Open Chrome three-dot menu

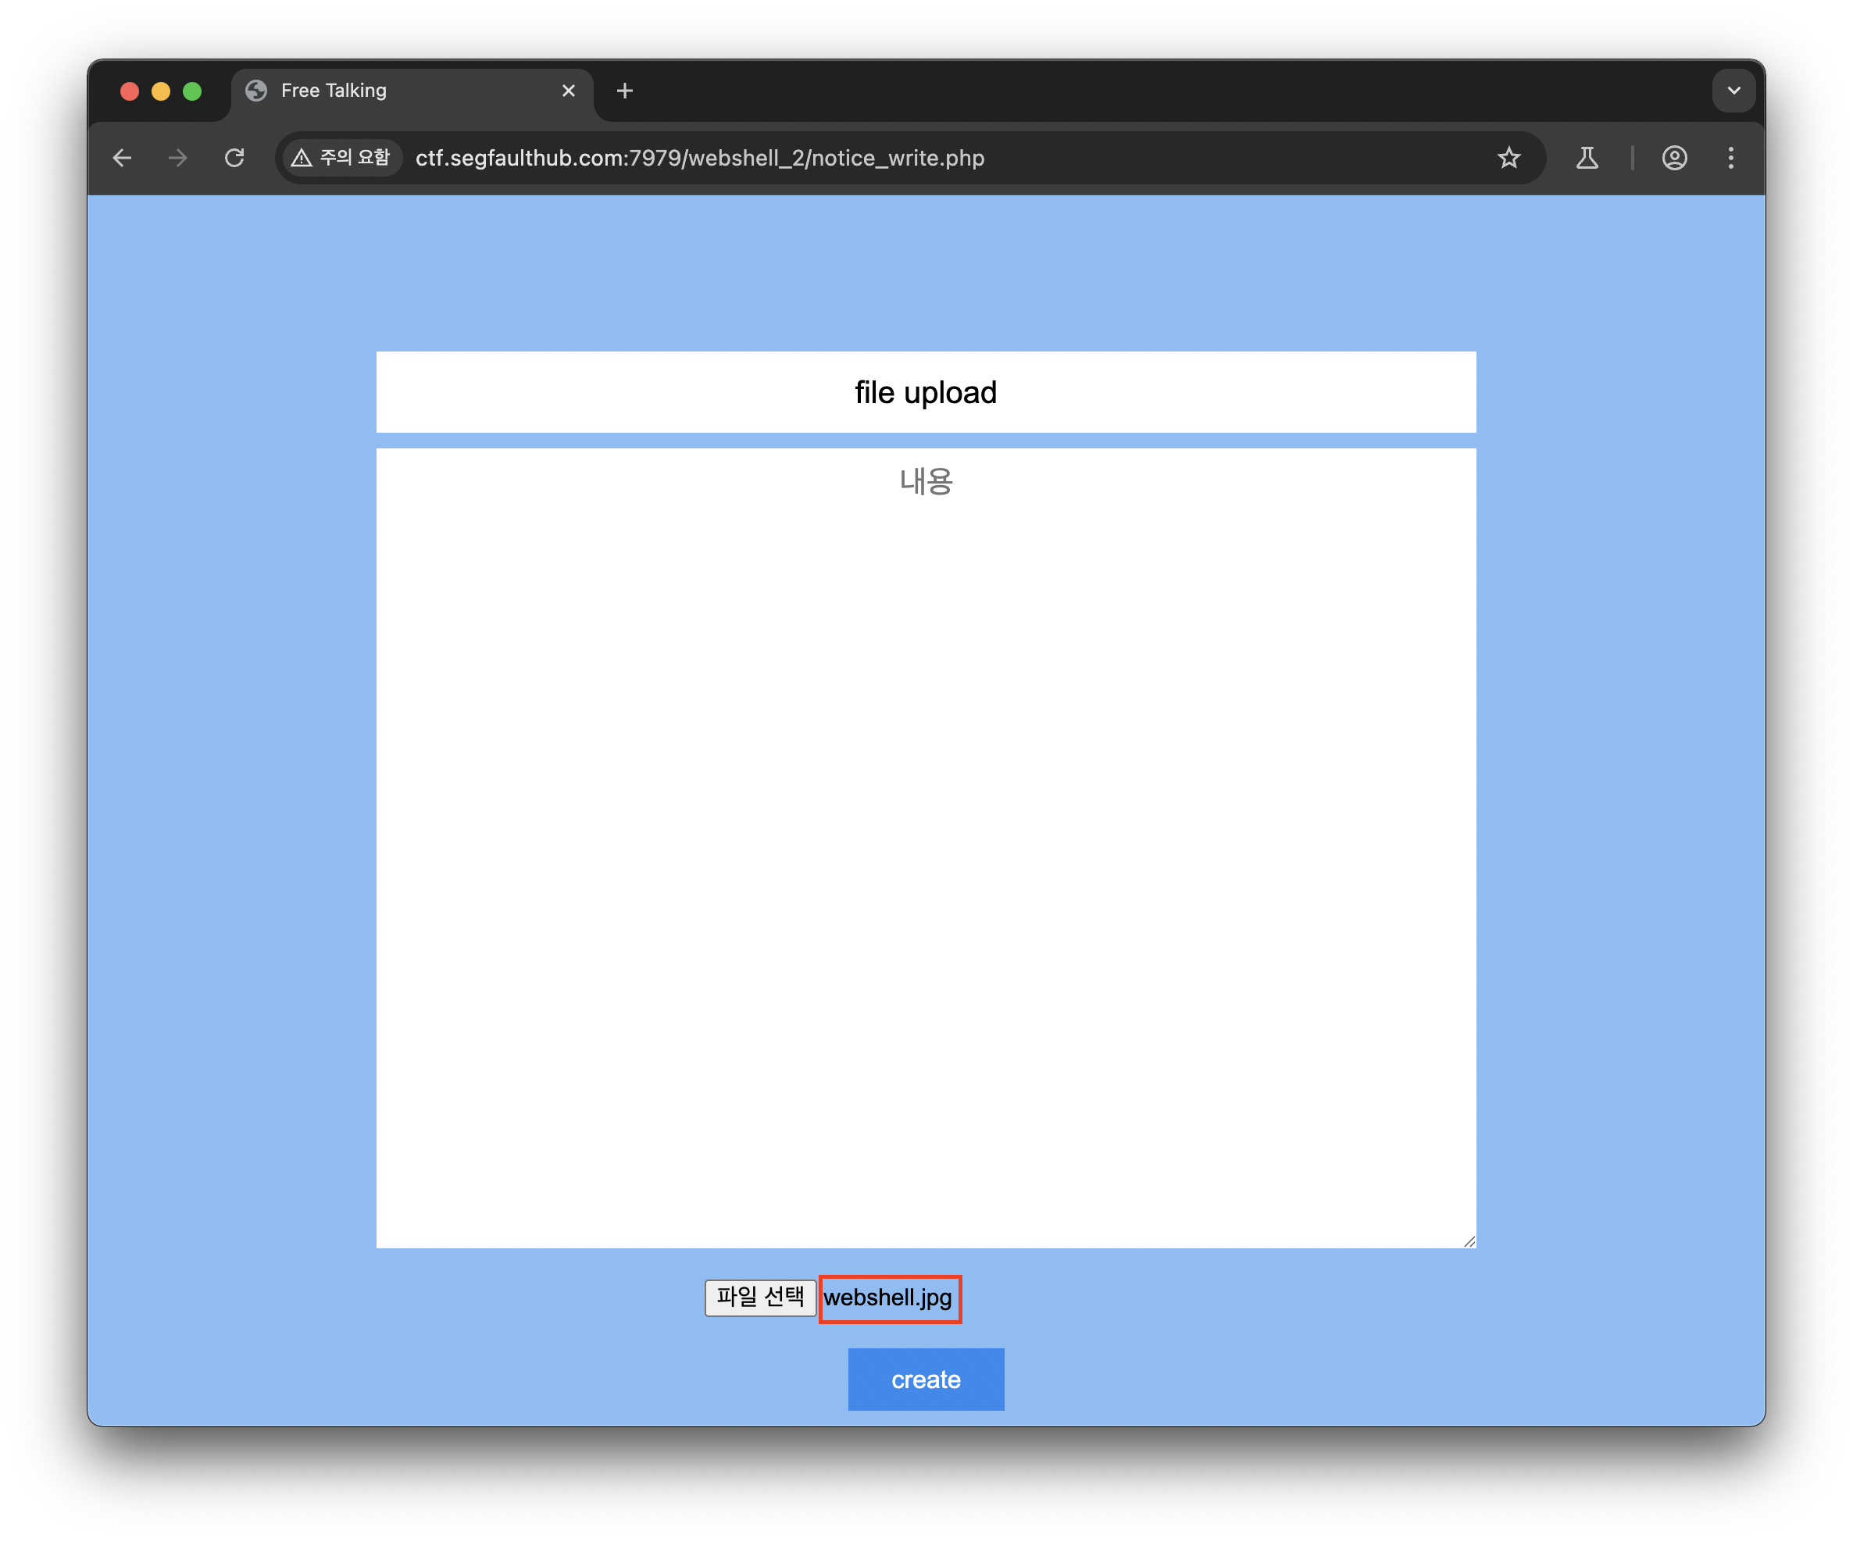pos(1730,158)
